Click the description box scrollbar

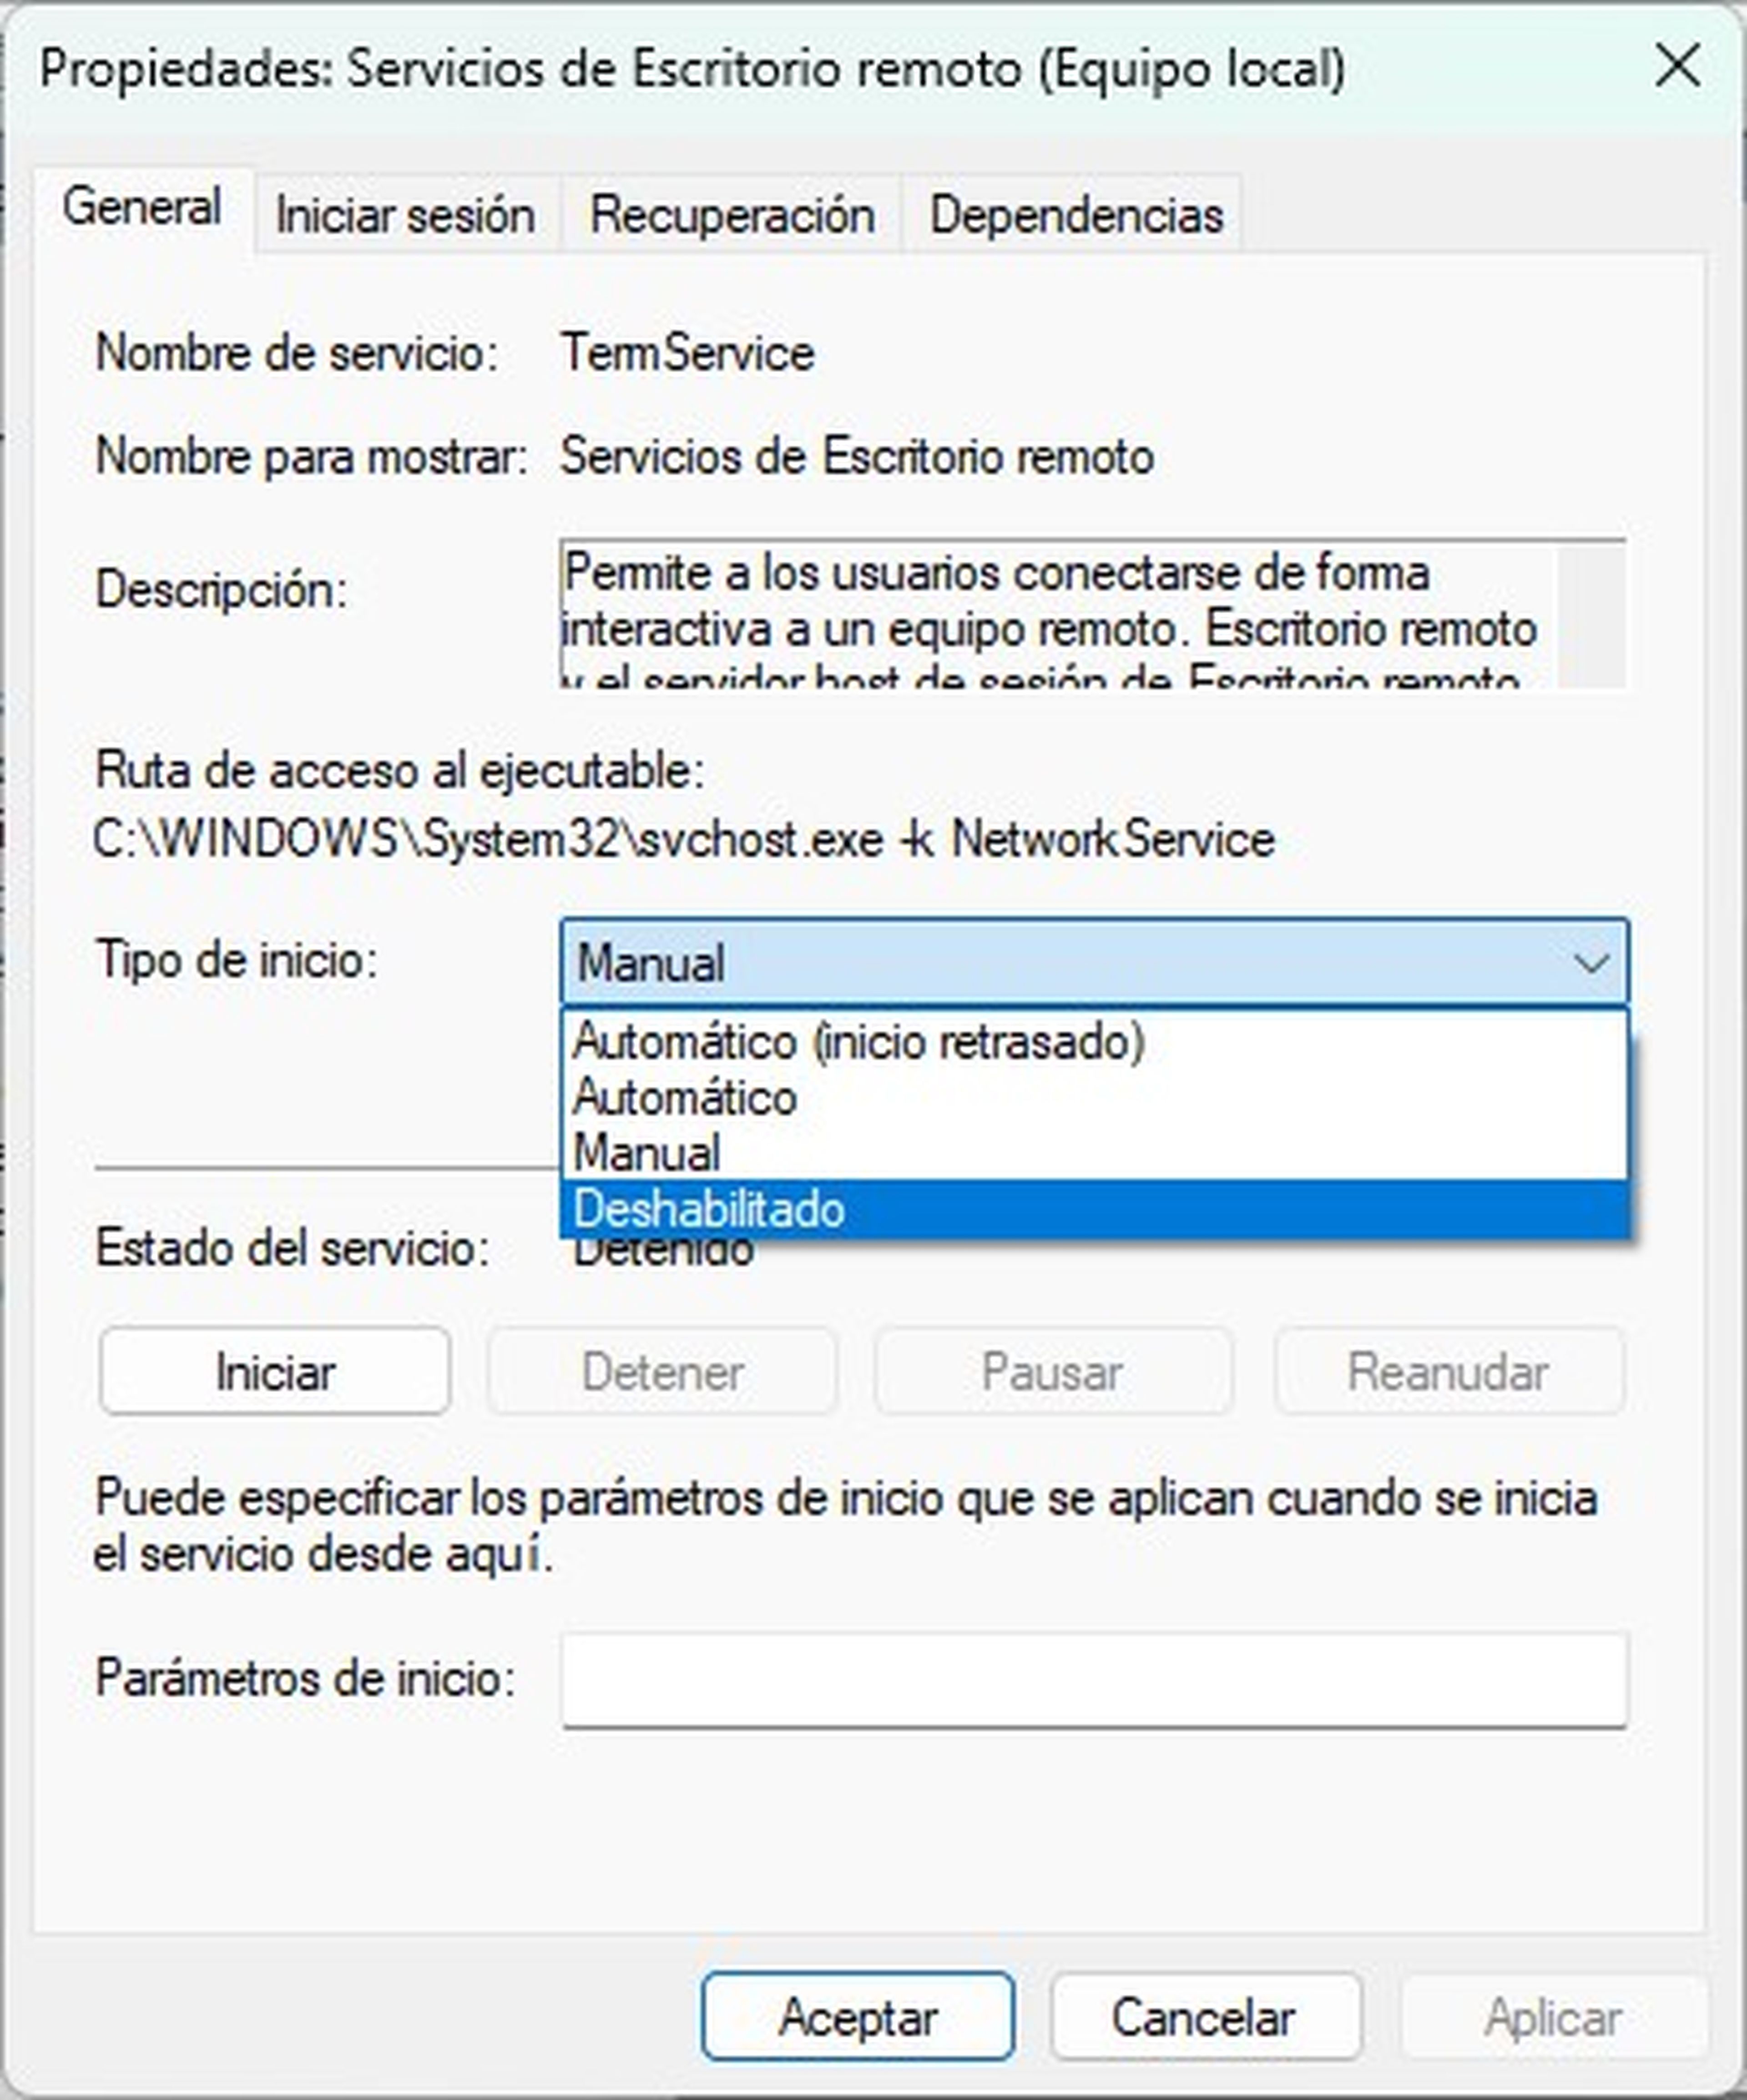point(1590,615)
